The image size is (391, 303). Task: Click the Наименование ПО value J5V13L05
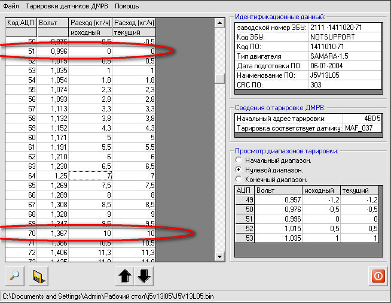344,75
